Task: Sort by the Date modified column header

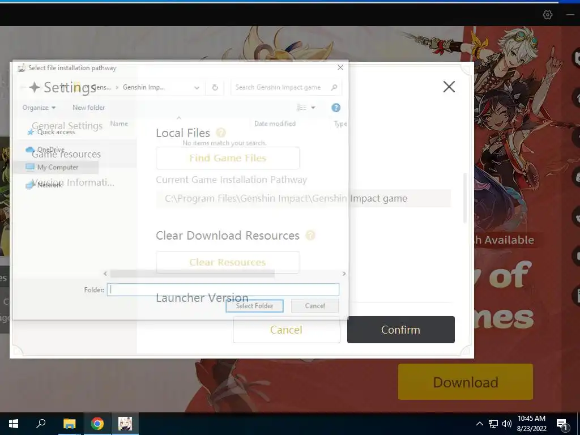Action: [x=275, y=123]
